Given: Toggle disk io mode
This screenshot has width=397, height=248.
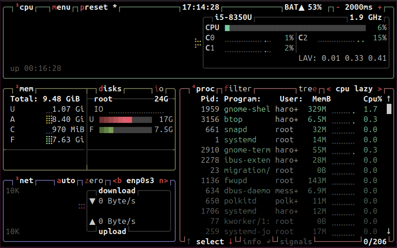Looking at the screenshot, I should click(x=159, y=89).
